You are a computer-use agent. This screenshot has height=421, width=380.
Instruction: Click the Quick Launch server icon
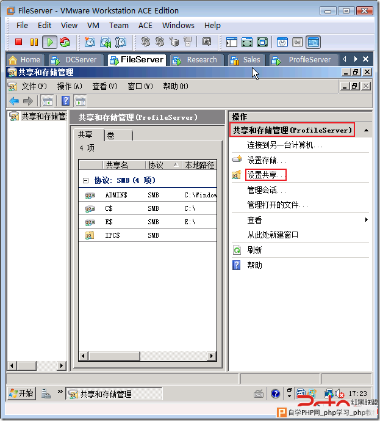[46, 394]
